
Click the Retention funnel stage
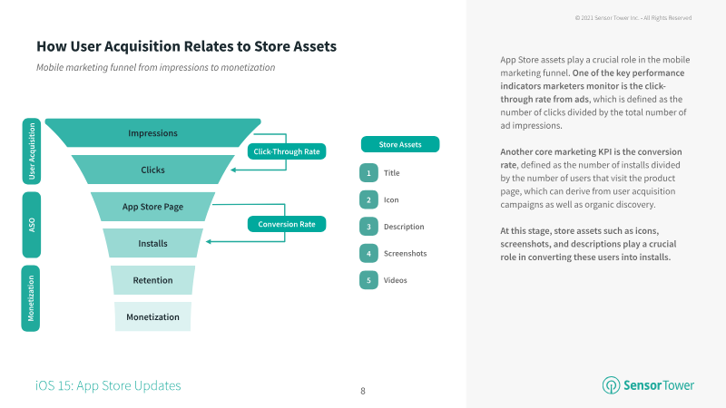152,280
